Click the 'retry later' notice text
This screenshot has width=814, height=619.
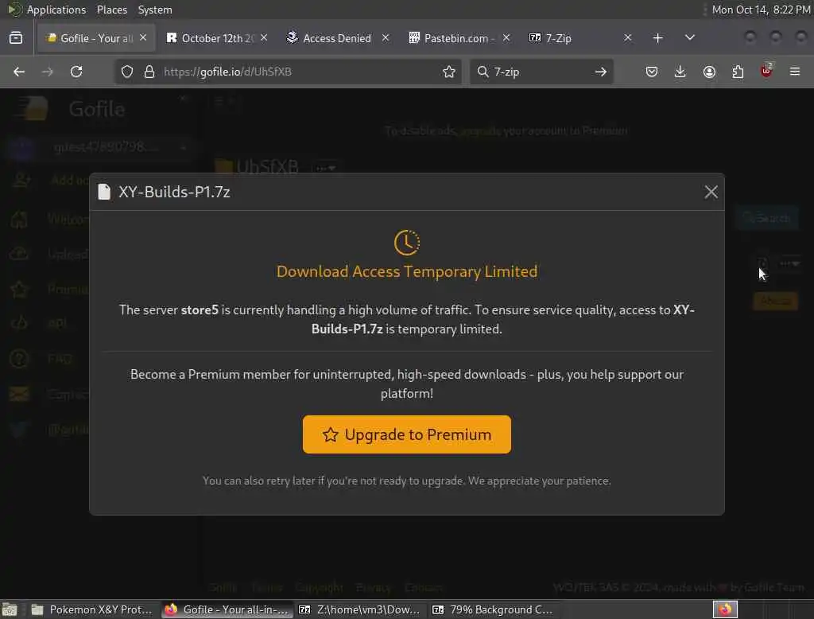click(x=406, y=481)
